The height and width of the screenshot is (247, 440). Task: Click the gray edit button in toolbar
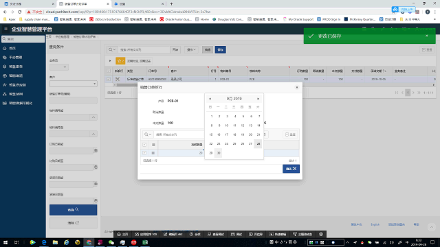[208, 49]
